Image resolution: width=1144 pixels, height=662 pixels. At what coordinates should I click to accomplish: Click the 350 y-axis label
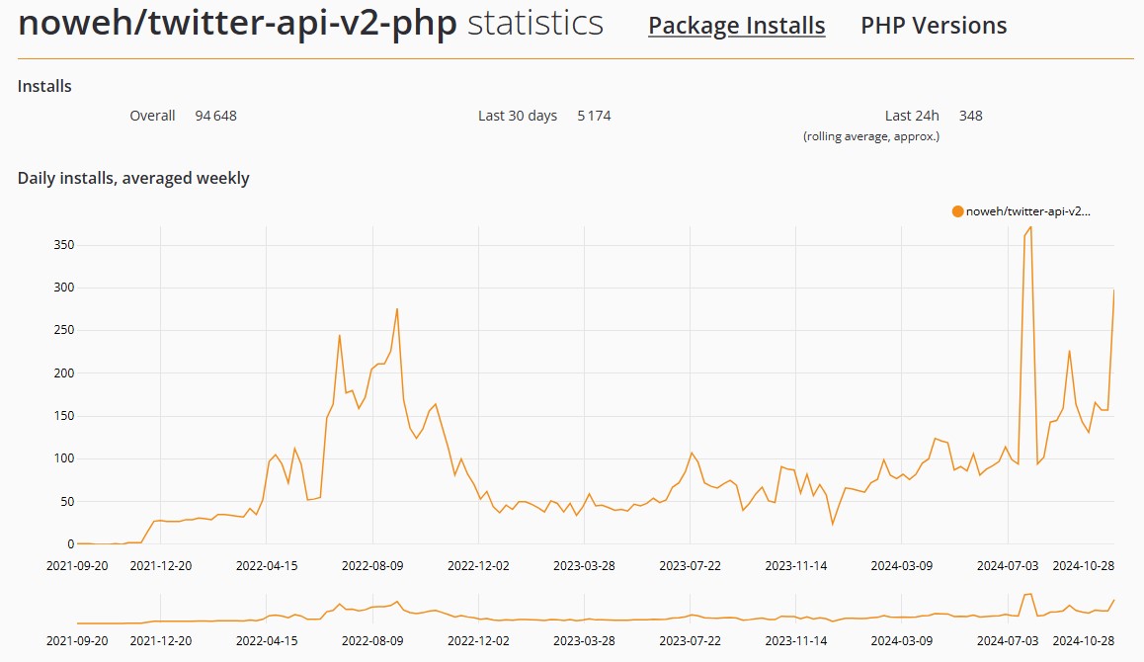pyautogui.click(x=64, y=244)
